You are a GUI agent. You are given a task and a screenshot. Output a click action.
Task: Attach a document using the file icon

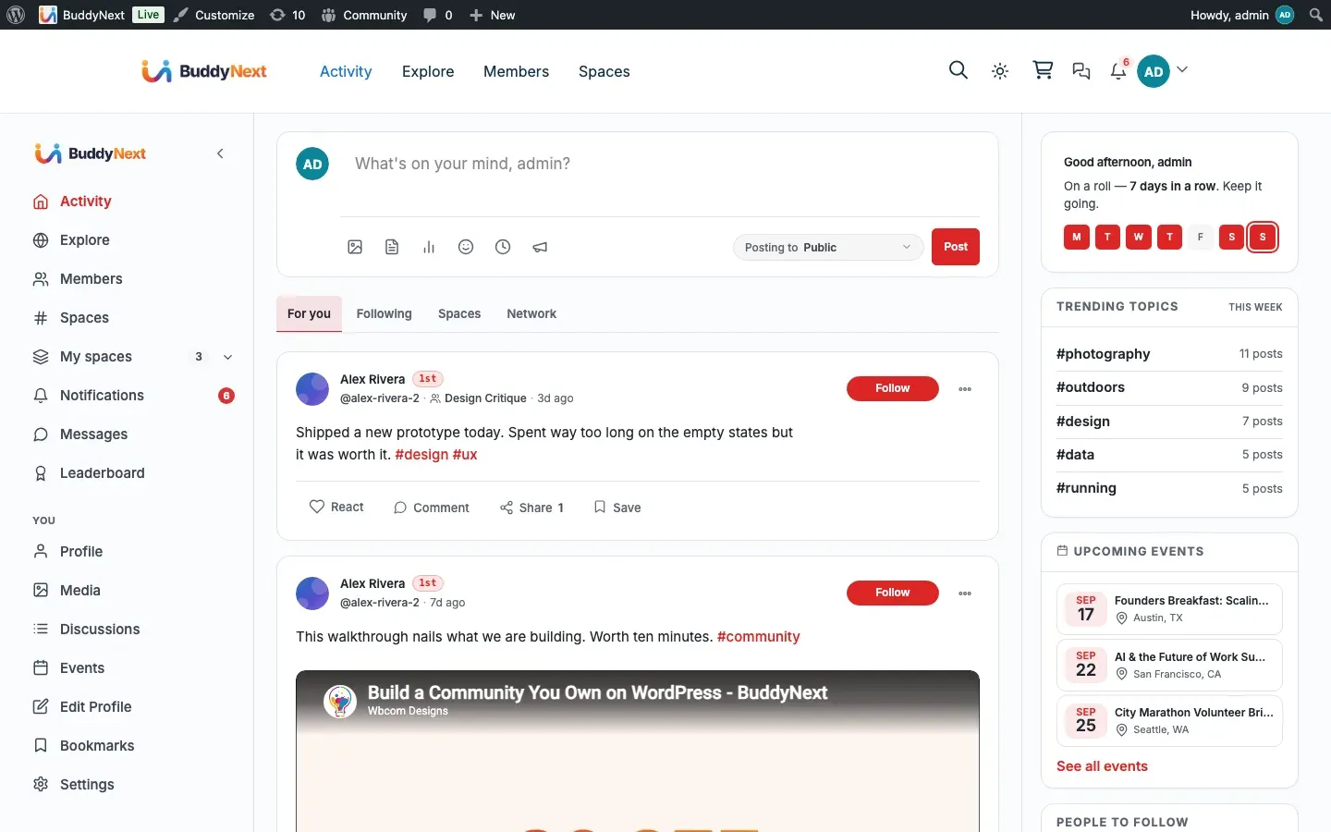tap(392, 247)
